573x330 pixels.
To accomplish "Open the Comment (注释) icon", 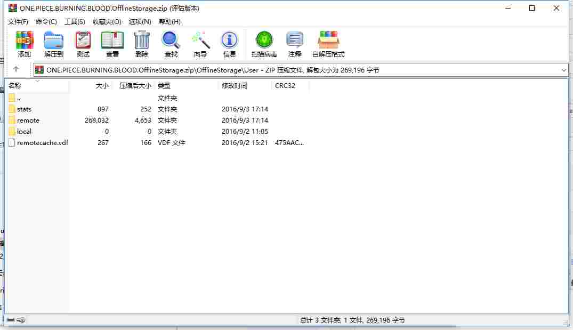I will [x=295, y=40].
